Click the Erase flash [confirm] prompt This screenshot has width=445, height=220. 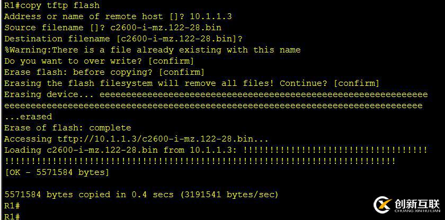(x=104, y=72)
